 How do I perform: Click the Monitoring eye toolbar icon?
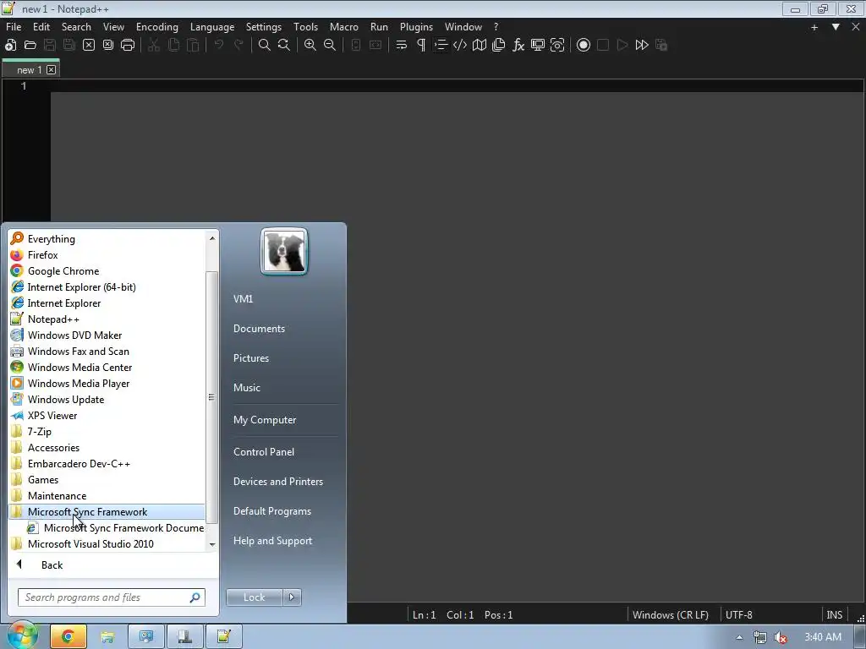tap(557, 46)
